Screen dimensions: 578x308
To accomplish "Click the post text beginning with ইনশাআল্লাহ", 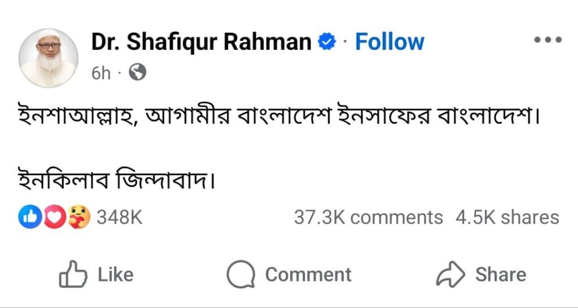I will pyautogui.click(x=277, y=117).
